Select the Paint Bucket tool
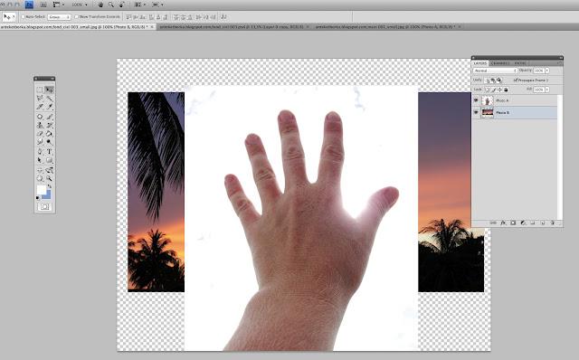 point(49,133)
